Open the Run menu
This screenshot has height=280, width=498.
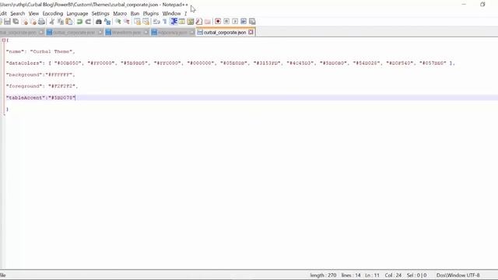pyautogui.click(x=135, y=13)
